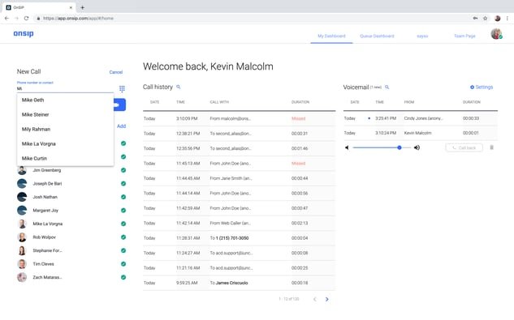
Task: Open the call to 1 (215) 701-3050
Action: [x=239, y=238]
